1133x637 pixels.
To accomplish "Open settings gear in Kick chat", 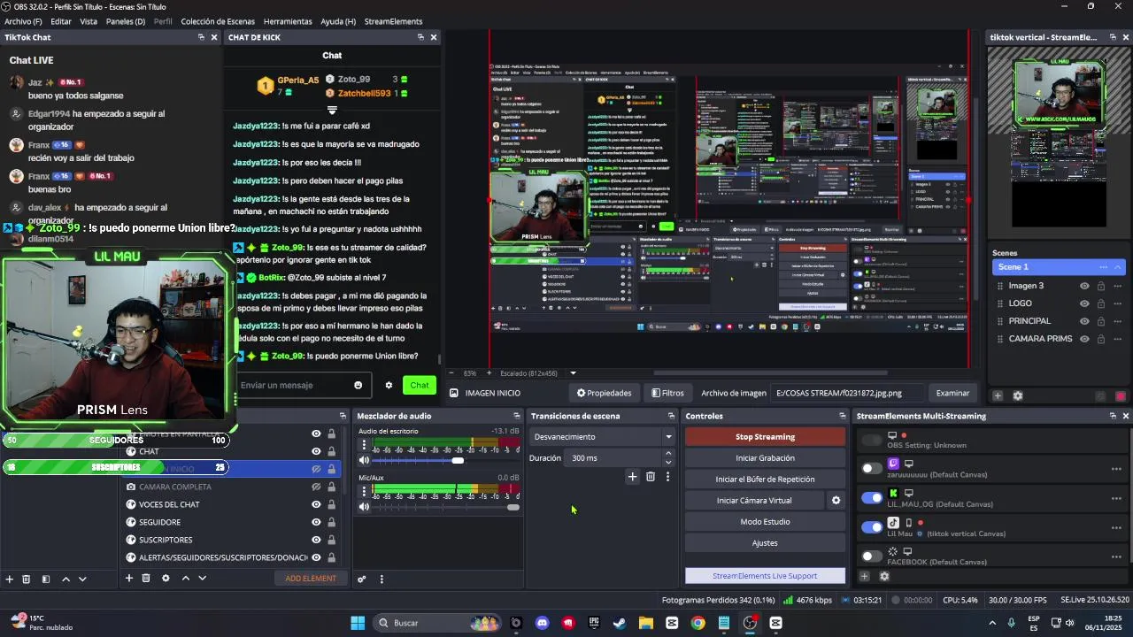I will [x=389, y=385].
